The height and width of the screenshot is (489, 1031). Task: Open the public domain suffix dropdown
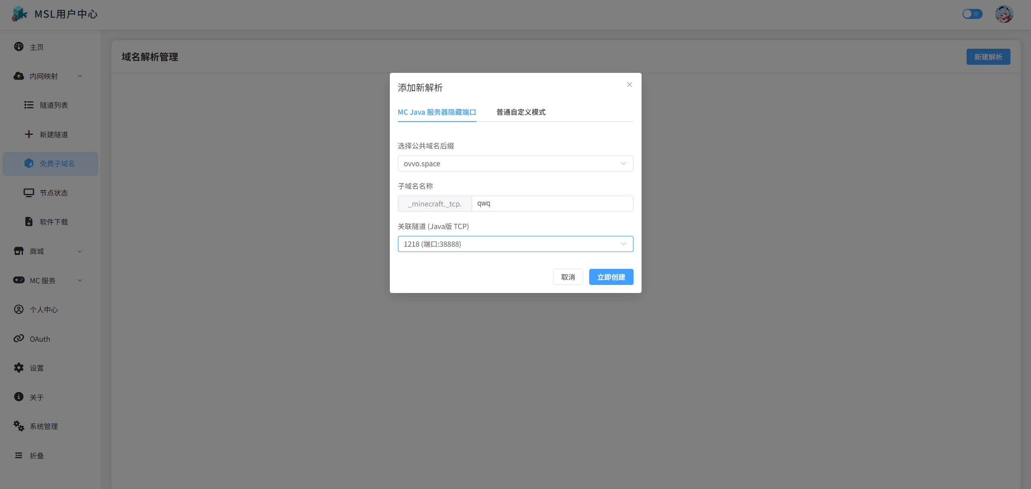[515, 163]
